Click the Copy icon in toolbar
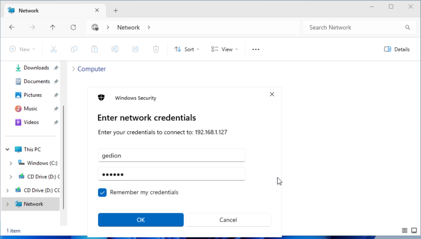Viewport: 421px width, 239px height. 74,49
